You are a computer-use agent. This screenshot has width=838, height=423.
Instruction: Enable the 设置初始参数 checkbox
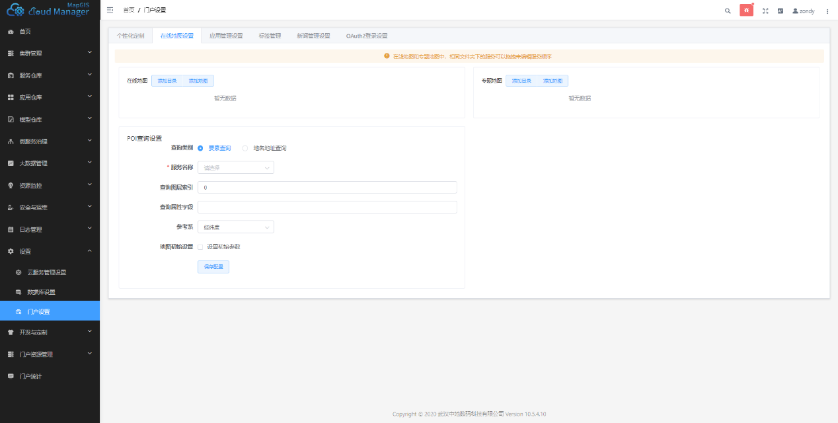coord(200,247)
